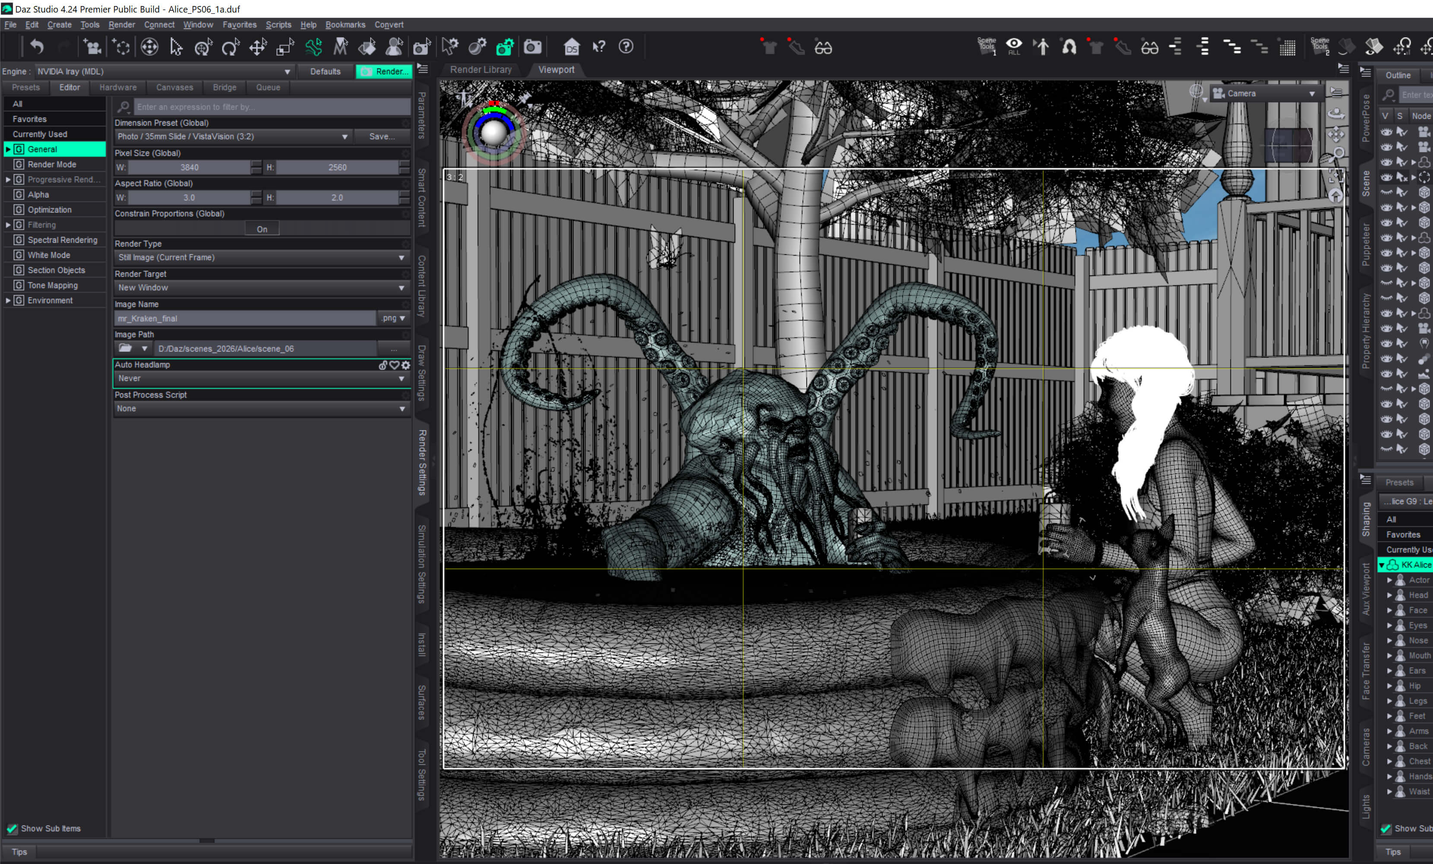Uncheck Show Sub Items in render settings
Image resolution: width=1433 pixels, height=864 pixels.
(x=12, y=829)
